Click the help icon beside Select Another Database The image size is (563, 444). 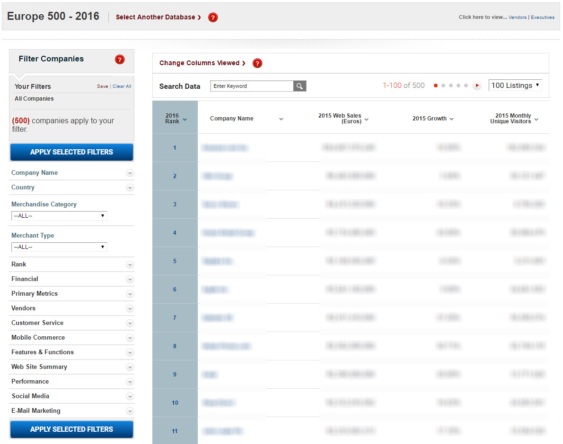pos(213,17)
